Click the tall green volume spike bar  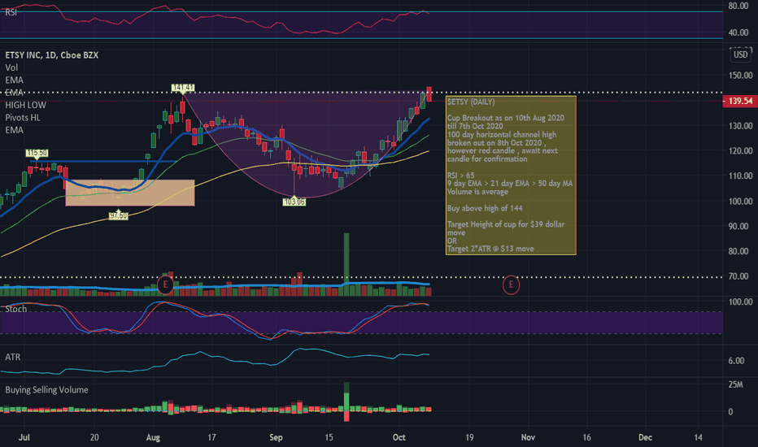346,264
